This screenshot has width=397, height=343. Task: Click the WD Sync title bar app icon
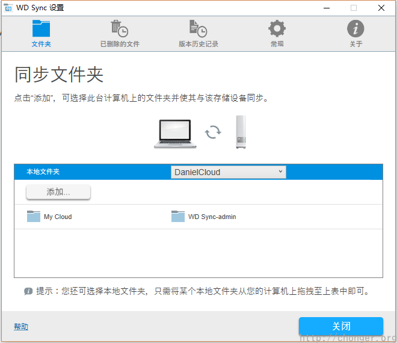coord(8,8)
